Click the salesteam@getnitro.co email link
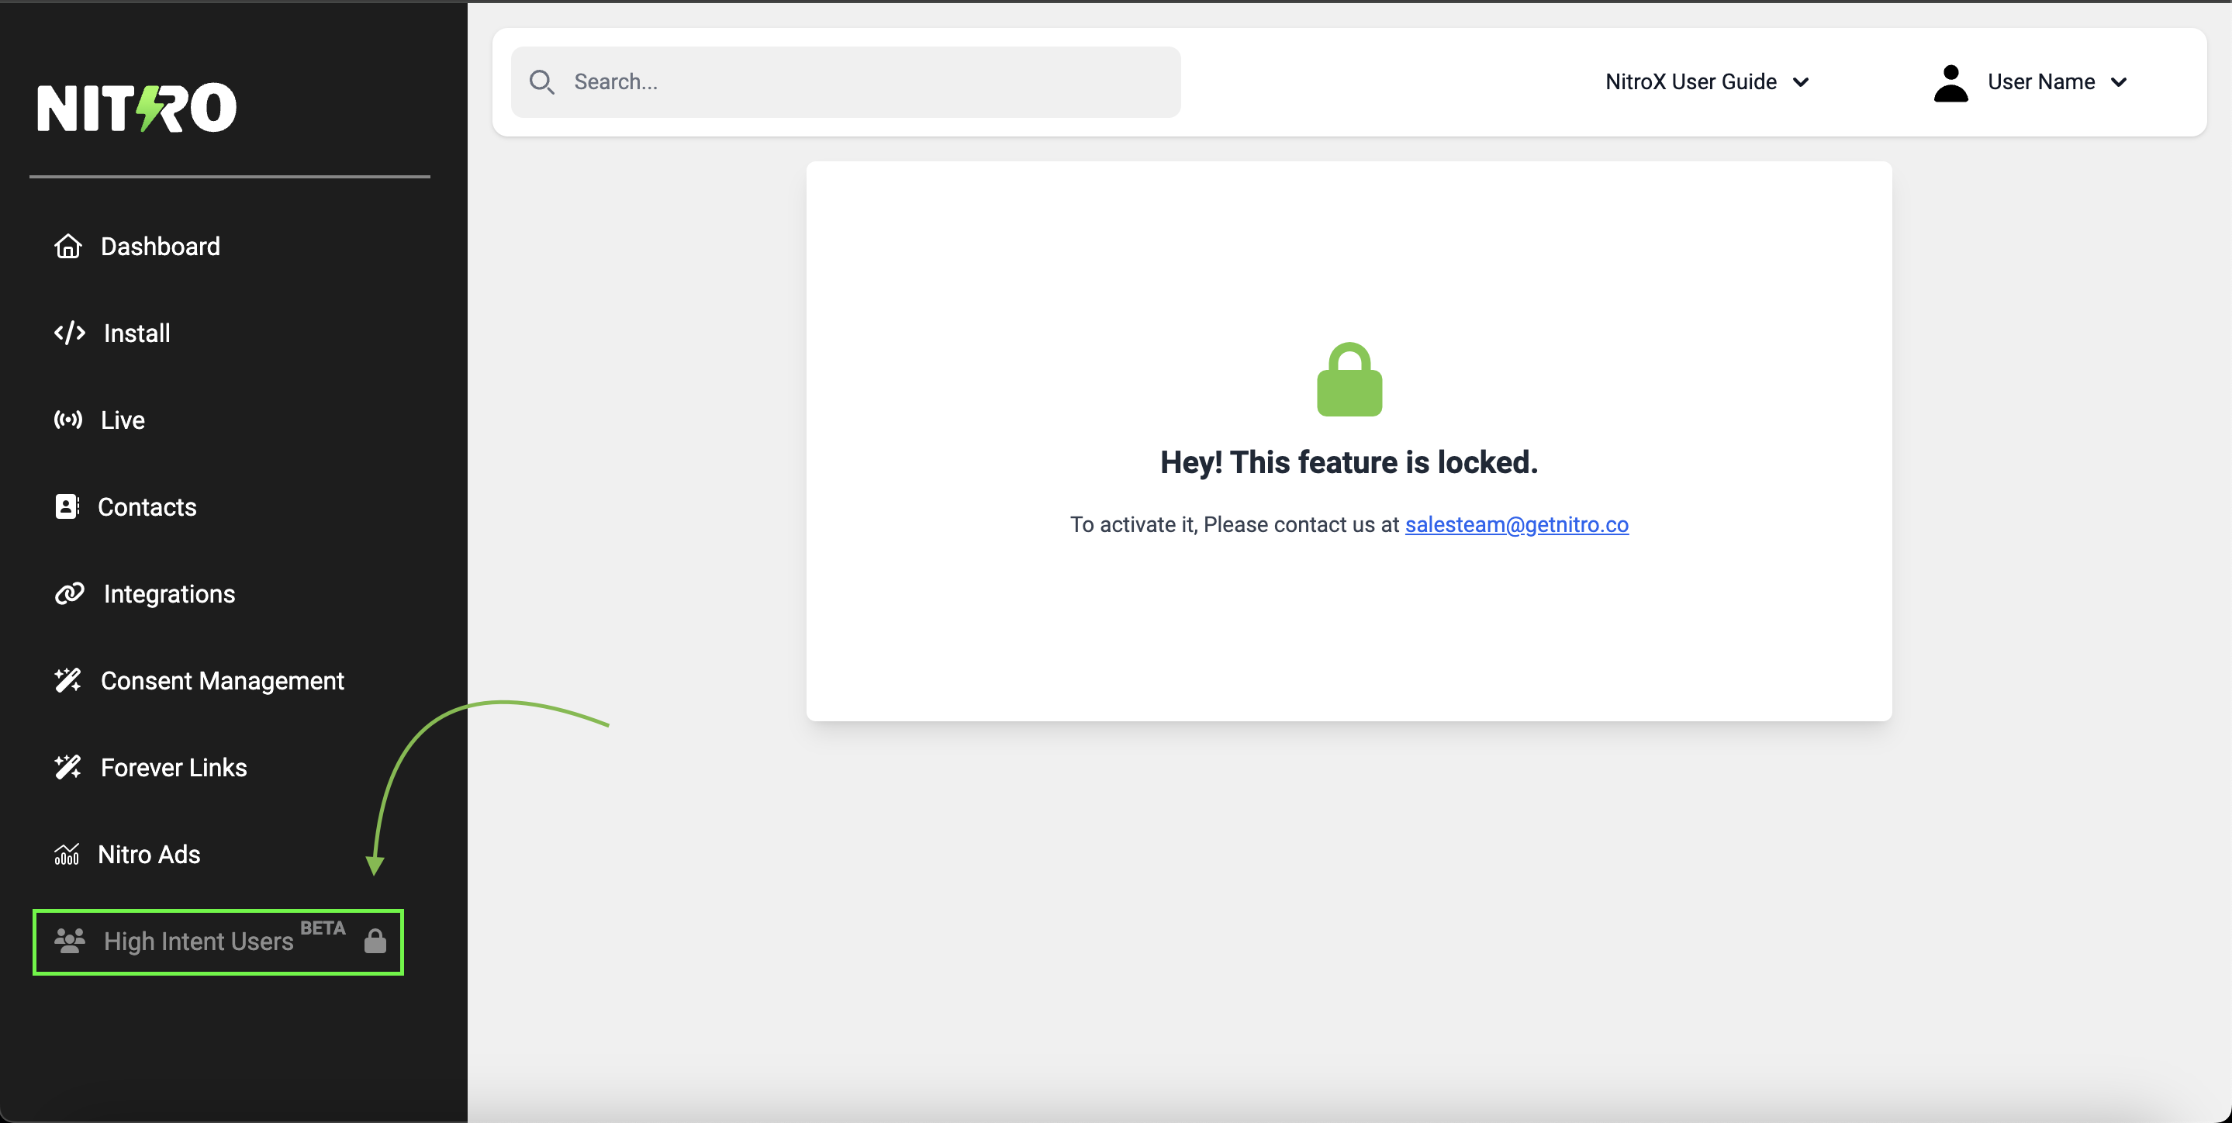The width and height of the screenshot is (2232, 1123). tap(1516, 525)
